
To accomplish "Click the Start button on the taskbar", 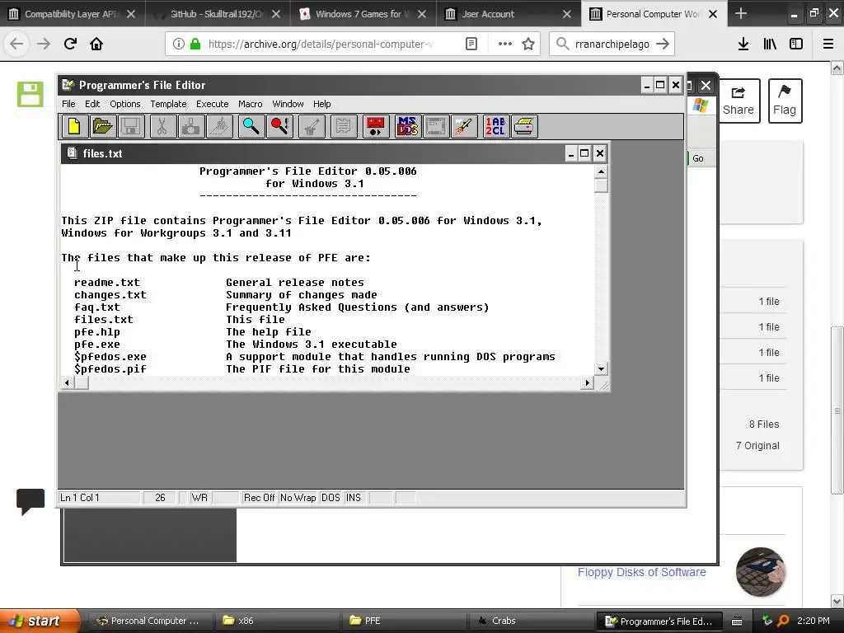I will tap(40, 621).
